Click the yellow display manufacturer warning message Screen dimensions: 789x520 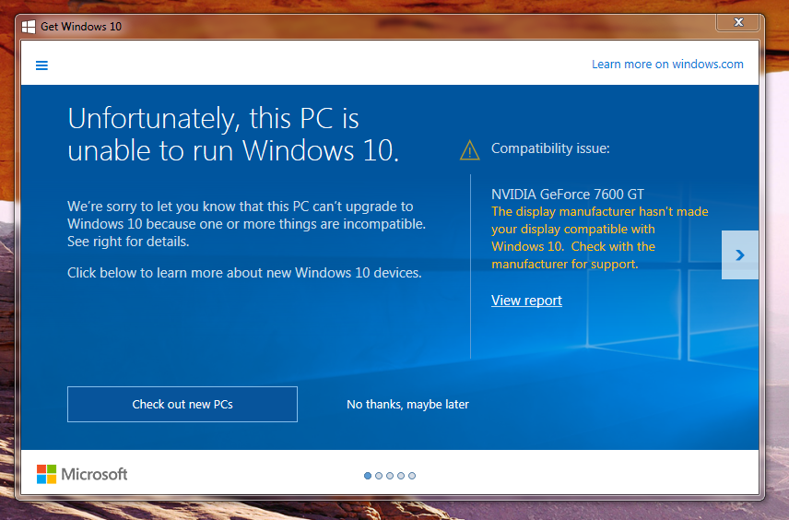click(x=600, y=238)
